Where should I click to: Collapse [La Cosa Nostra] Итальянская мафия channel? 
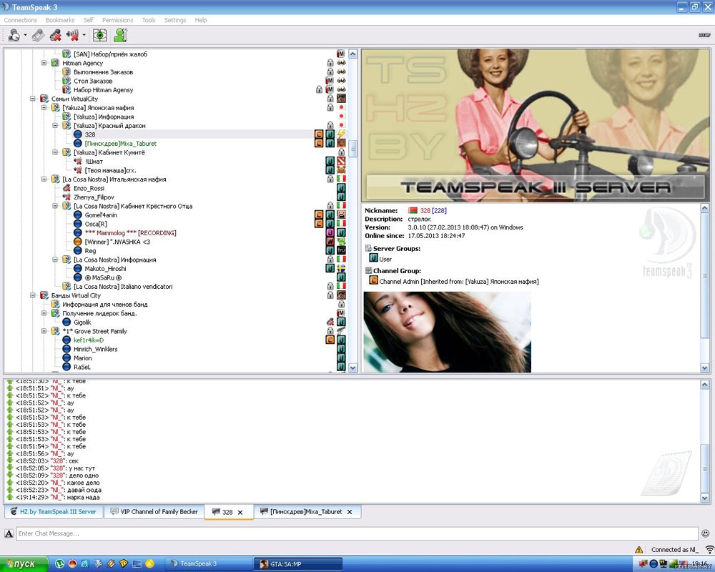(44, 179)
